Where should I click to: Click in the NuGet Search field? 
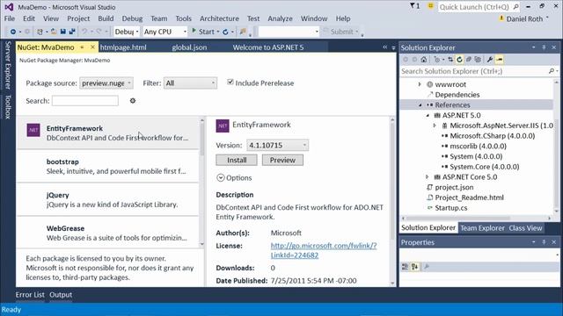(85, 101)
